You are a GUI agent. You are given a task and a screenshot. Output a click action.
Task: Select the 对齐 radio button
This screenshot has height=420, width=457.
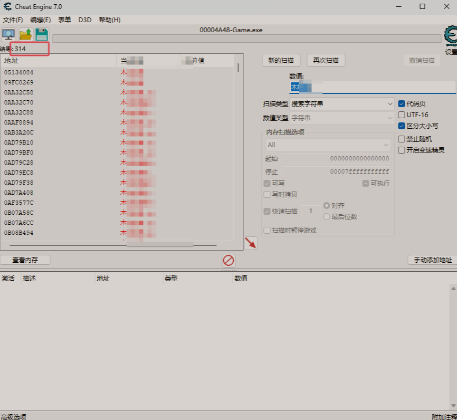tap(327, 205)
